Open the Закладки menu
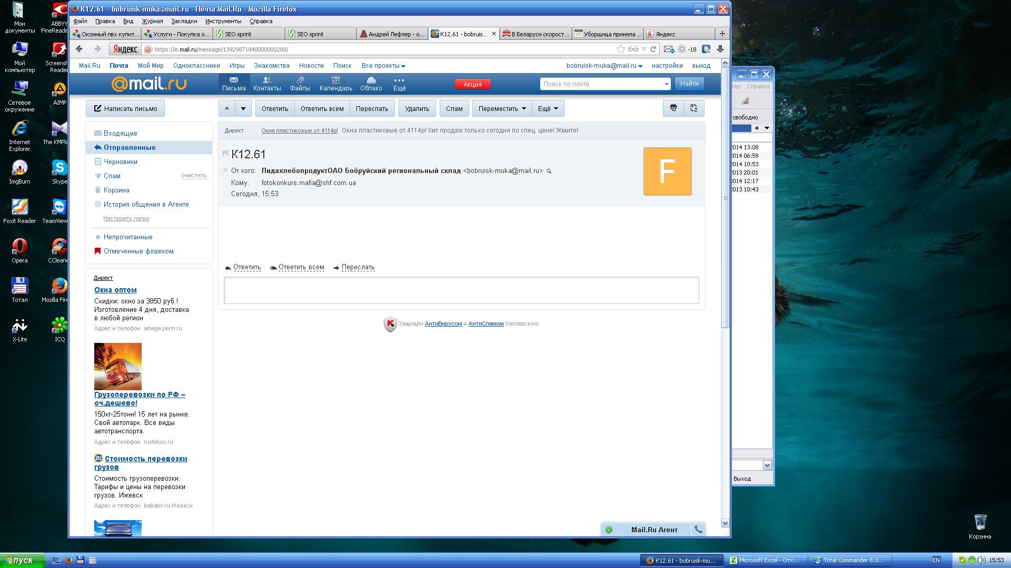Viewport: 1011px width, 568px height. point(184,21)
